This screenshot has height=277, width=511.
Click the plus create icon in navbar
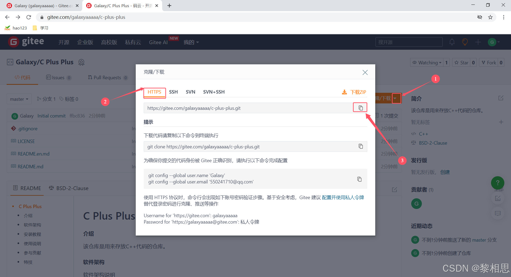click(x=478, y=42)
